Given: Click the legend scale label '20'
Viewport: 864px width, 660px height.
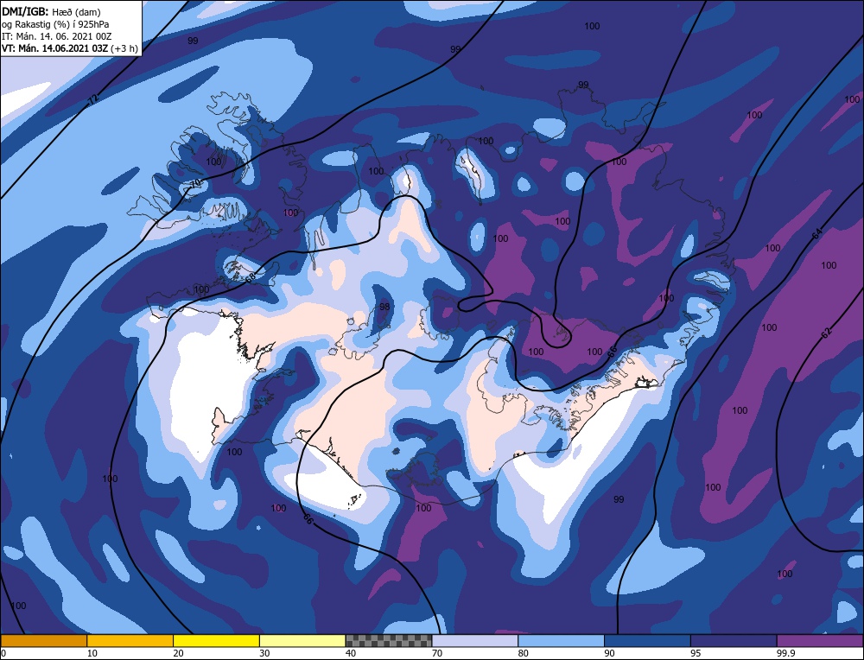Looking at the screenshot, I should click(x=179, y=653).
